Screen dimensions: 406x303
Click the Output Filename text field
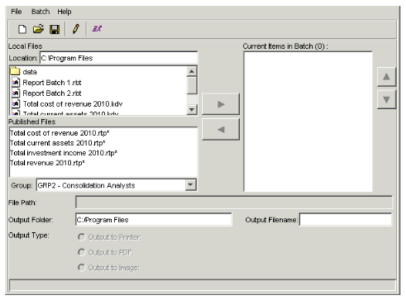click(x=346, y=220)
